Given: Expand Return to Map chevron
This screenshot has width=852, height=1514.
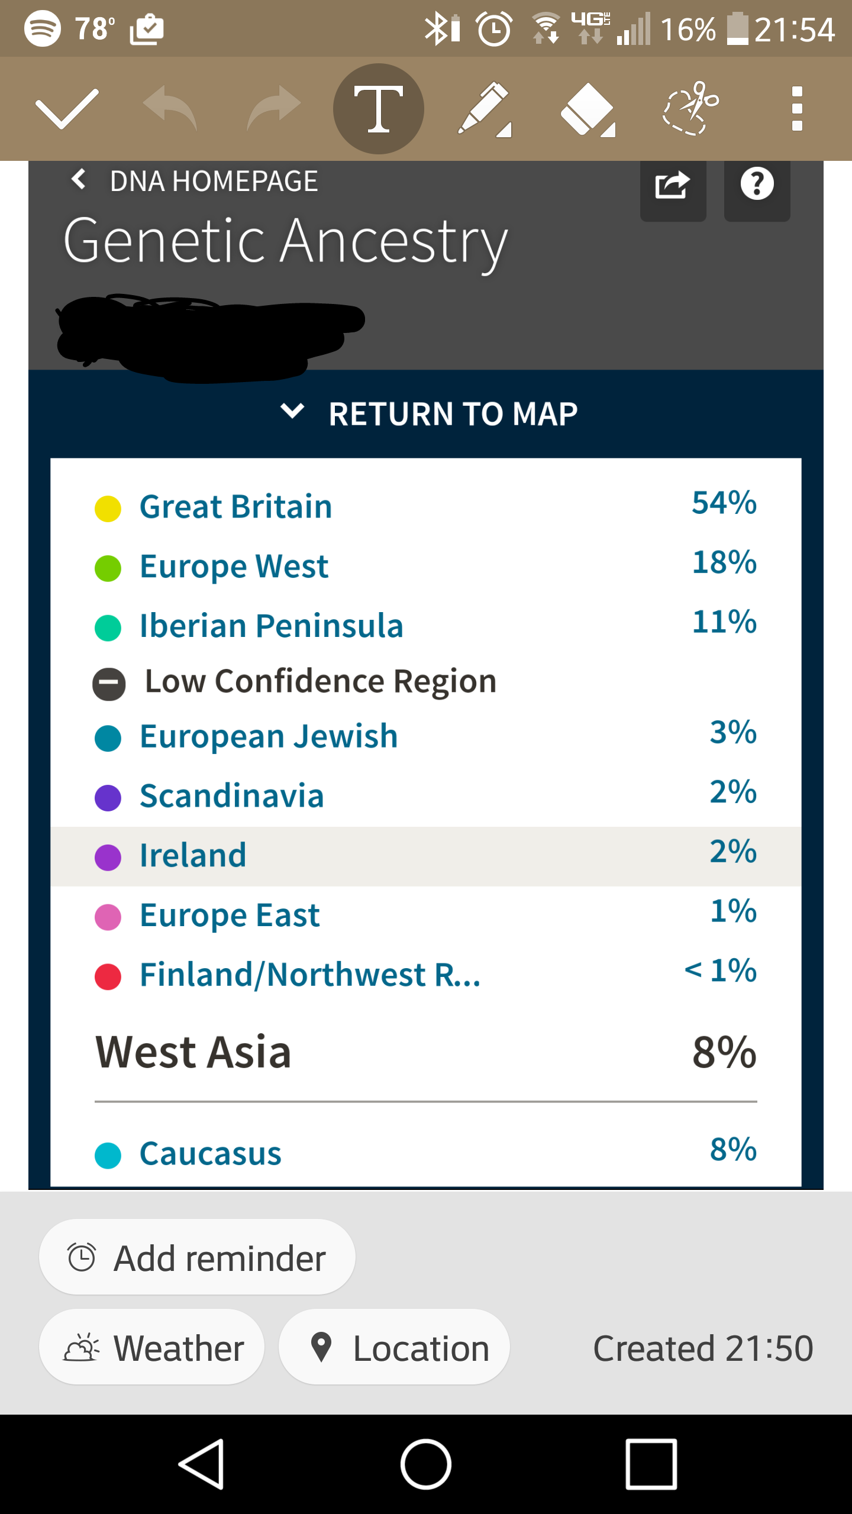Looking at the screenshot, I should tap(292, 411).
